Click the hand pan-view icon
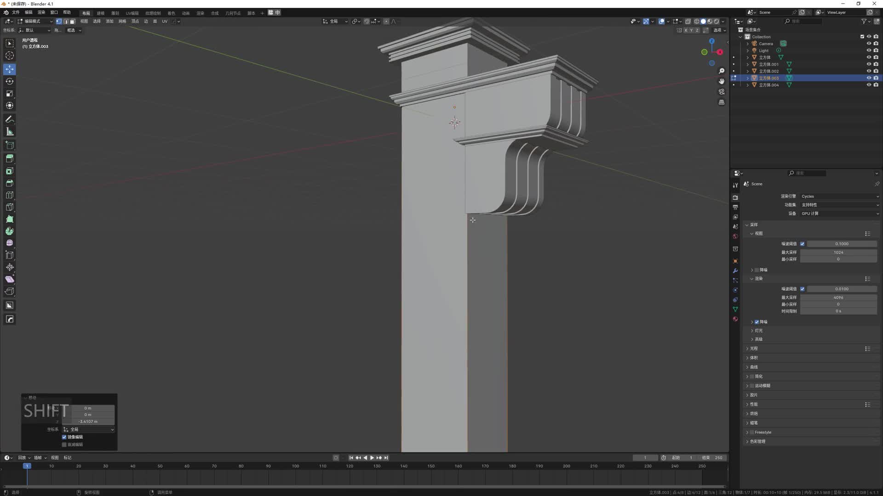Image resolution: width=883 pixels, height=496 pixels. point(722,81)
